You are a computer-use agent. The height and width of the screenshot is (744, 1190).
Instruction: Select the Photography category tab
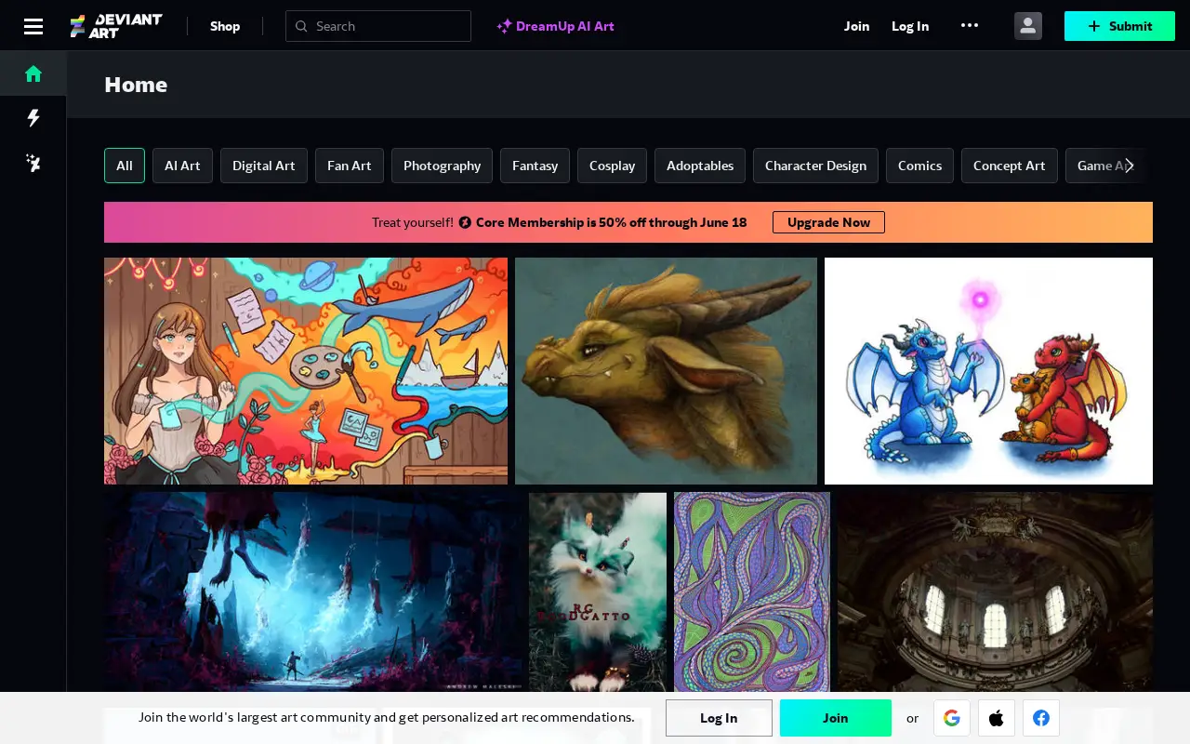tap(442, 166)
